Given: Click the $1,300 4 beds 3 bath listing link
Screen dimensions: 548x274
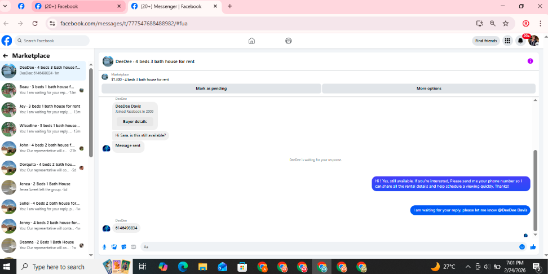Looking at the screenshot, I should point(140,79).
